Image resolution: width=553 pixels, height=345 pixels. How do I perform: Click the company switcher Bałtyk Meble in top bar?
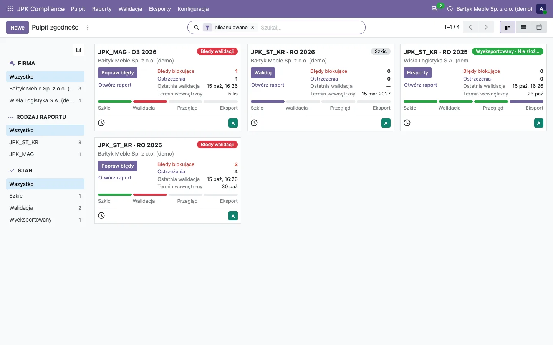494,9
